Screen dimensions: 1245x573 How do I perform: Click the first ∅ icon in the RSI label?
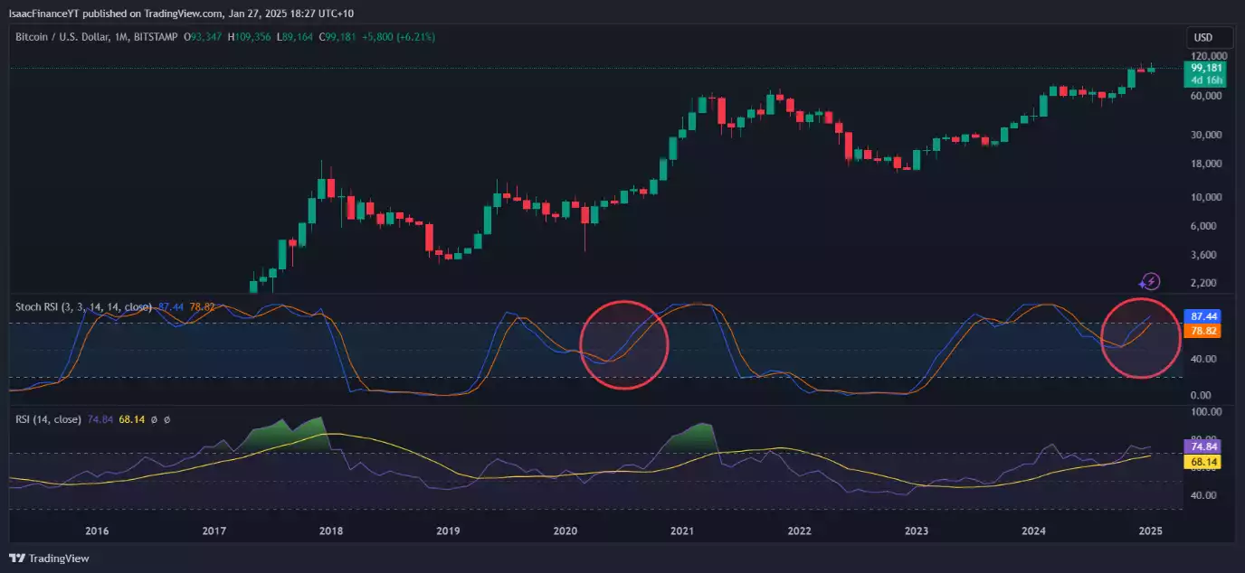point(154,419)
